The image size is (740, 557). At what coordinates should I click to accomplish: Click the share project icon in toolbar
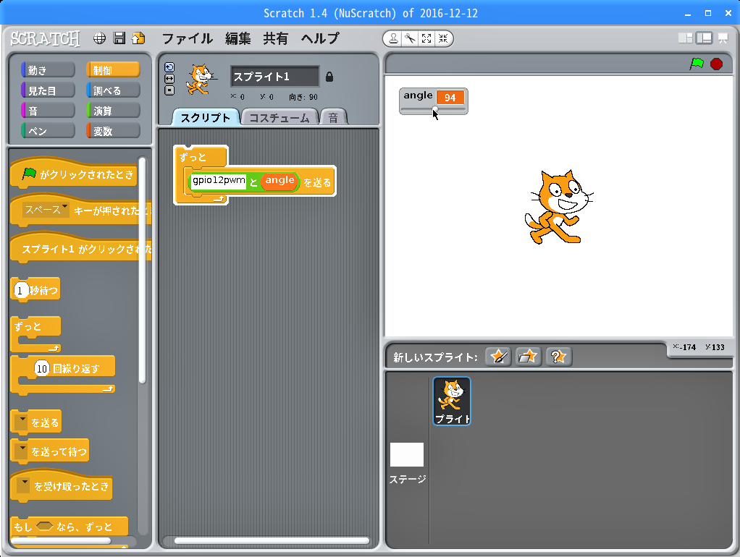pyautogui.click(x=138, y=38)
